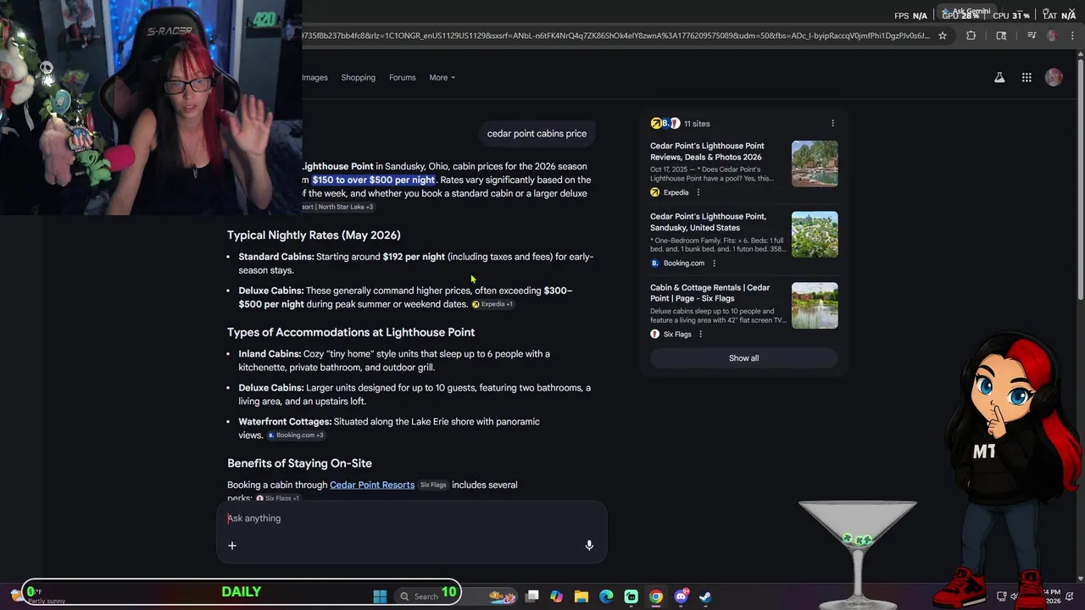Open the Chrome extensions puzzle icon
The width and height of the screenshot is (1085, 610).
[971, 36]
